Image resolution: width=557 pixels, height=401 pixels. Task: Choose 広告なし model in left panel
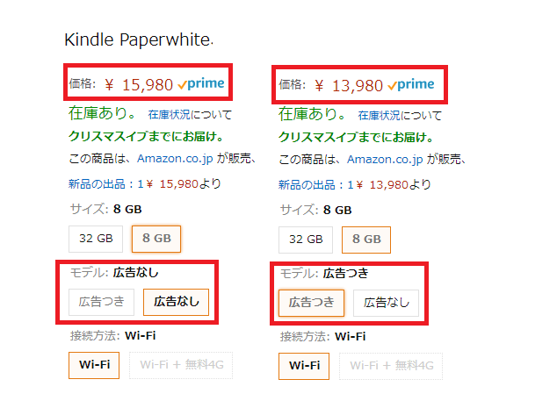click(x=177, y=302)
